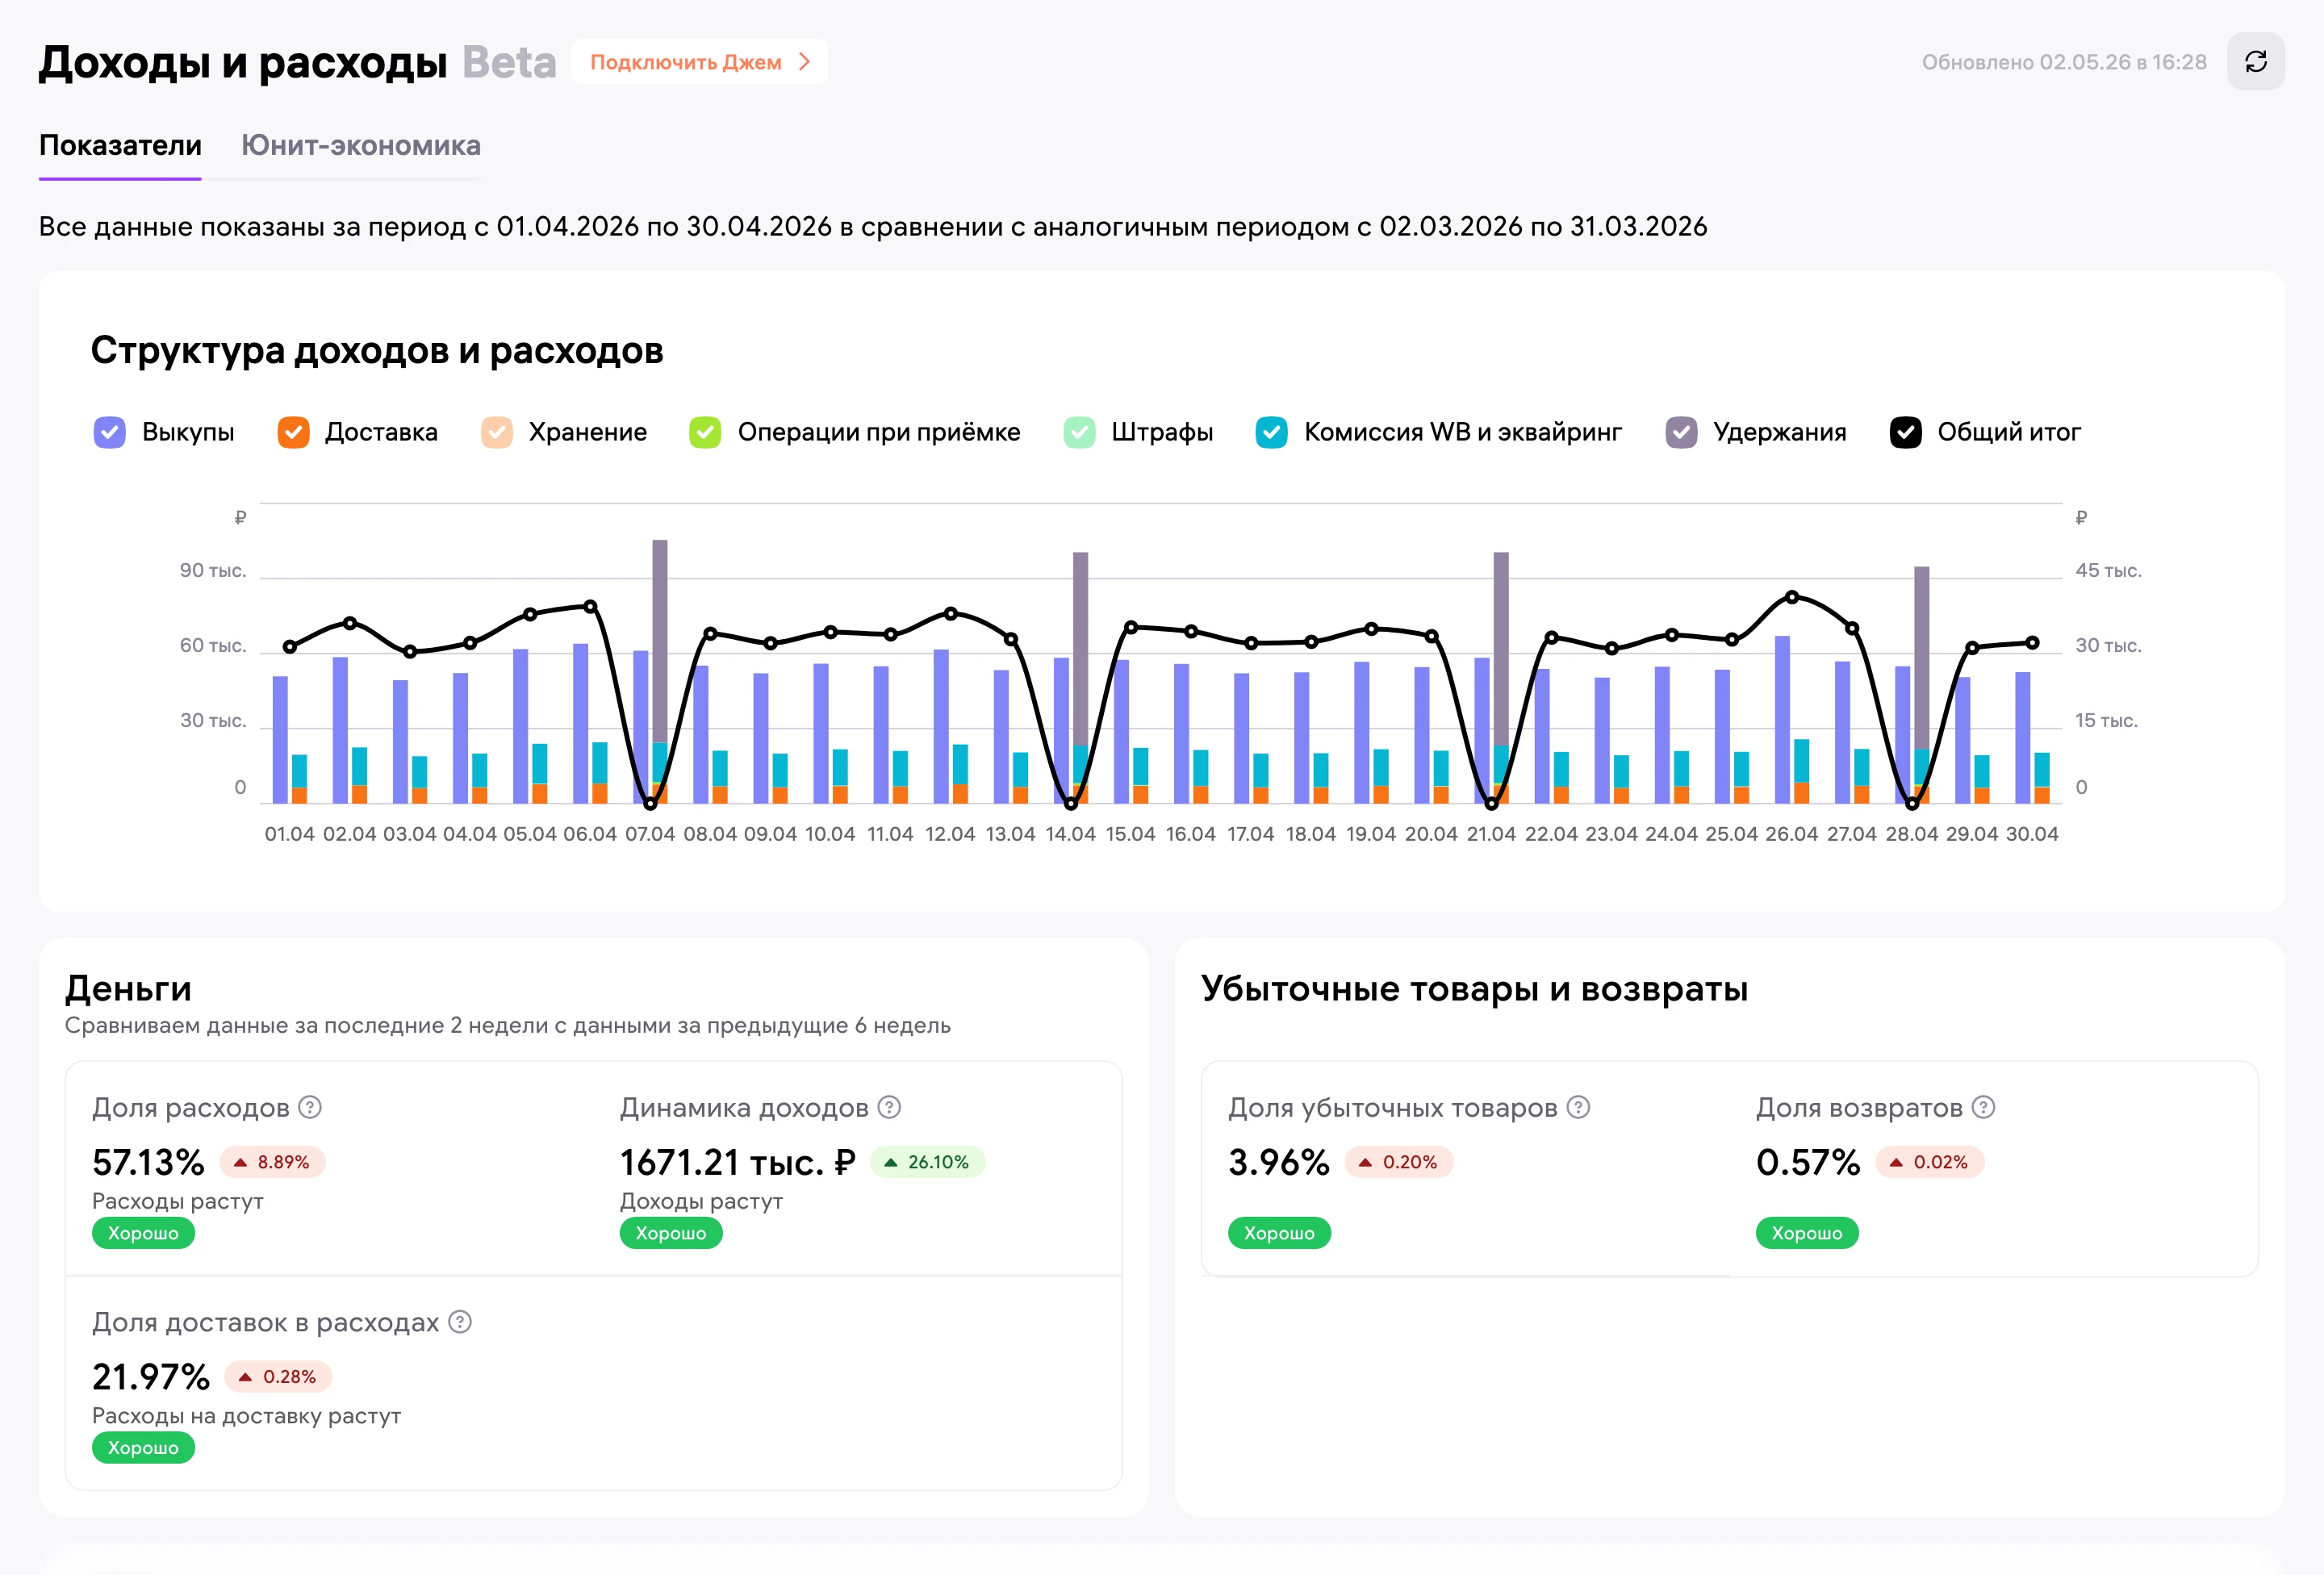
Task: Click the 90 тыс. left axis label
Action: (213, 570)
